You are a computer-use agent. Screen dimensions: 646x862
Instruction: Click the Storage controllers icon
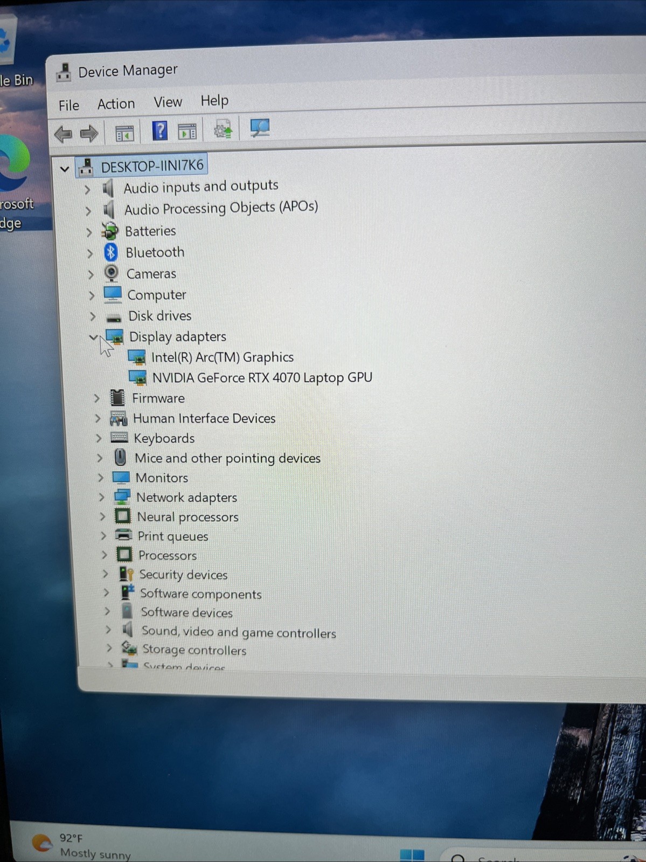[129, 648]
